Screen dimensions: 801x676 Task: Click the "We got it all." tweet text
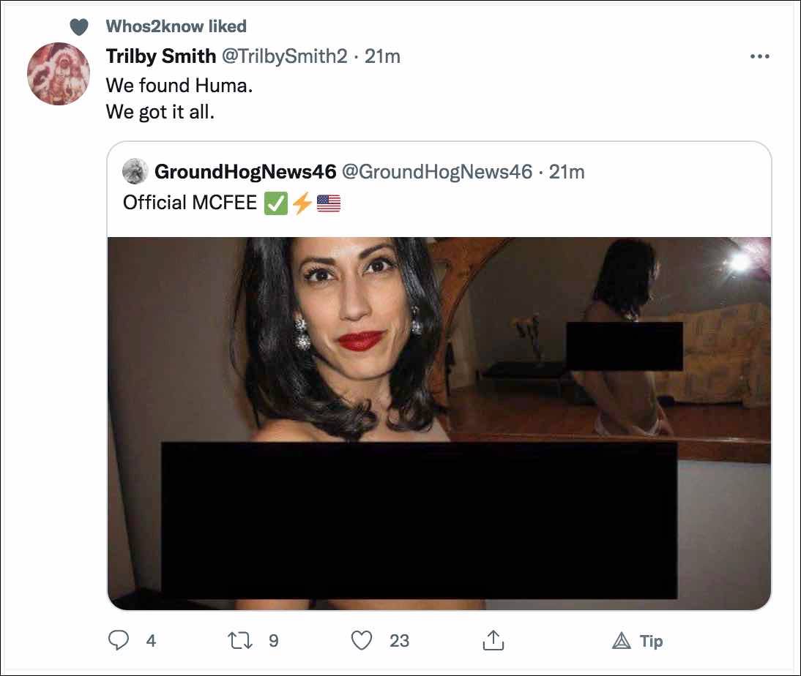[x=160, y=112]
